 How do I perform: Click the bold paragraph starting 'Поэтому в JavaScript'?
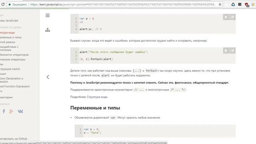(x=150, y=83)
